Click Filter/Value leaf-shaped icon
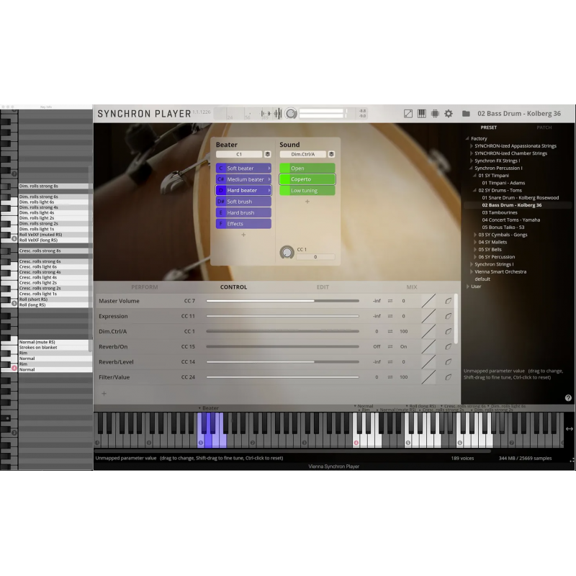Viewport: 576px width, 576px height. point(448,377)
